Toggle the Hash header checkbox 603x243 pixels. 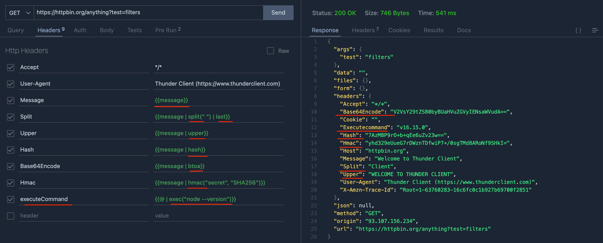point(10,149)
